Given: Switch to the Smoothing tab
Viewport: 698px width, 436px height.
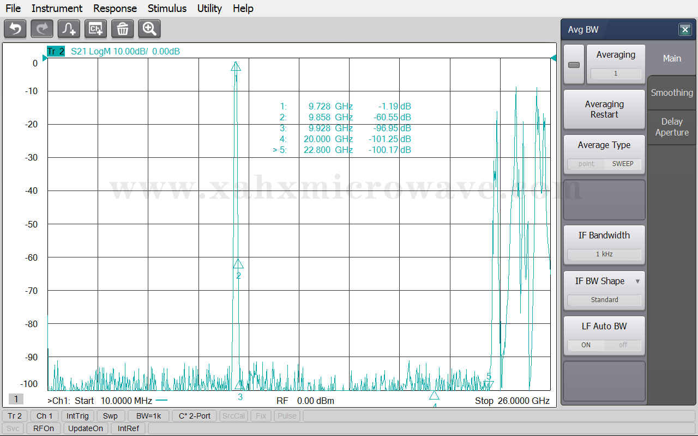Looking at the screenshot, I should [672, 93].
